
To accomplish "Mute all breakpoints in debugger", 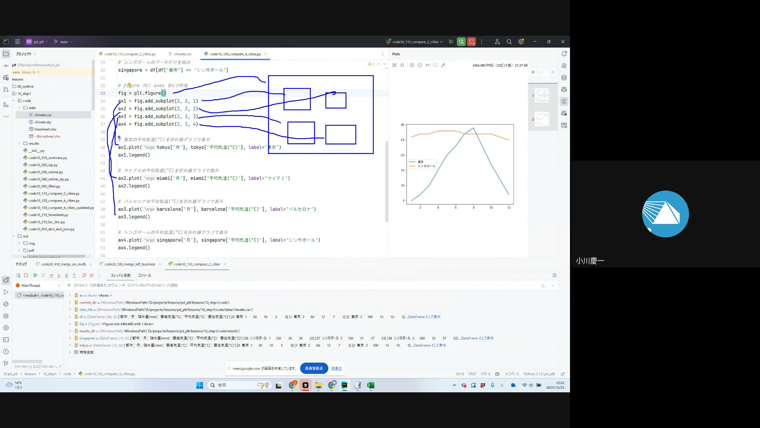I will click(91, 275).
